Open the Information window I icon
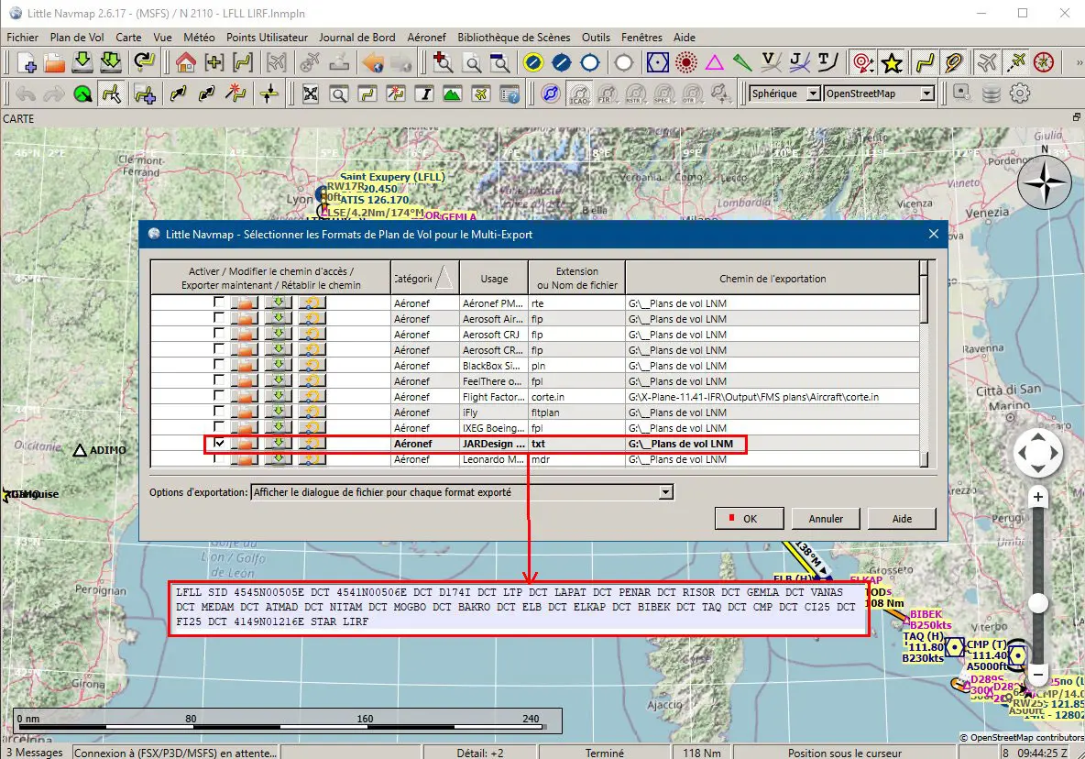This screenshot has width=1085, height=759. pos(424,93)
